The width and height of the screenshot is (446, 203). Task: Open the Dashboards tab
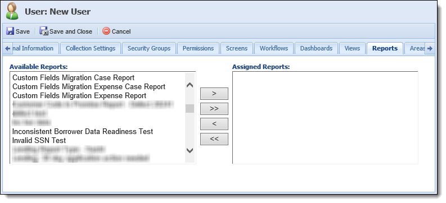click(316, 48)
